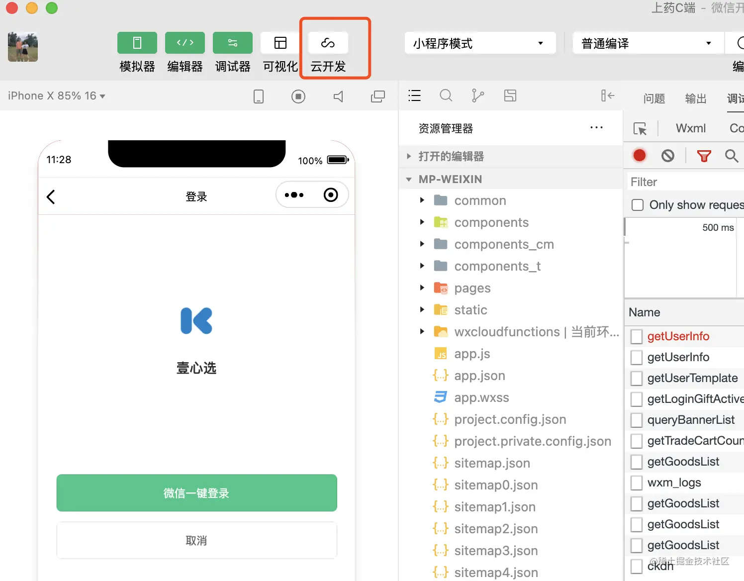Image resolution: width=744 pixels, height=581 pixels.
Task: Open the app.js file
Action: tap(472, 354)
